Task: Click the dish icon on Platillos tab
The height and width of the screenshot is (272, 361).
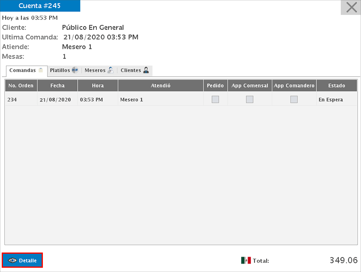Action: tap(75, 70)
